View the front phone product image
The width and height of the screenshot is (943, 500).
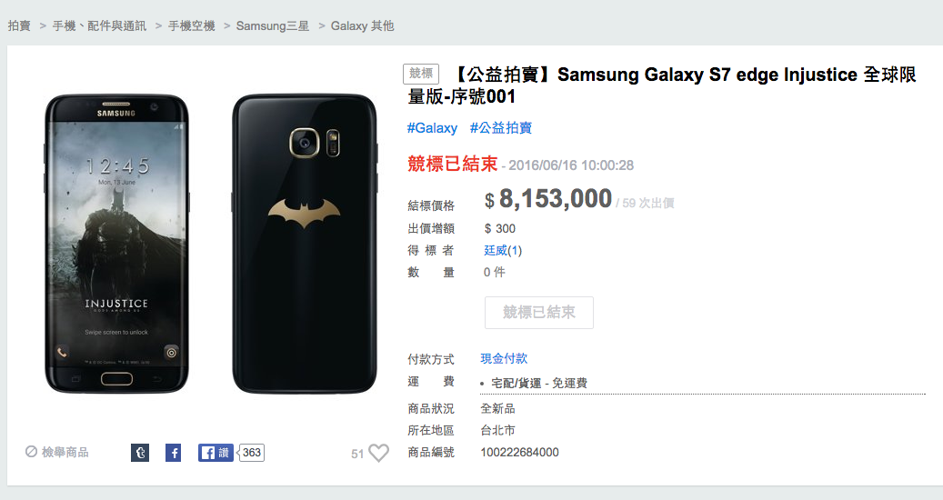point(117,243)
